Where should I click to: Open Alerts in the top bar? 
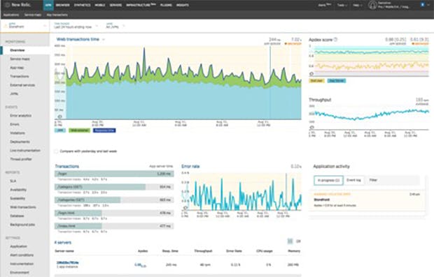pyautogui.click(x=324, y=5)
